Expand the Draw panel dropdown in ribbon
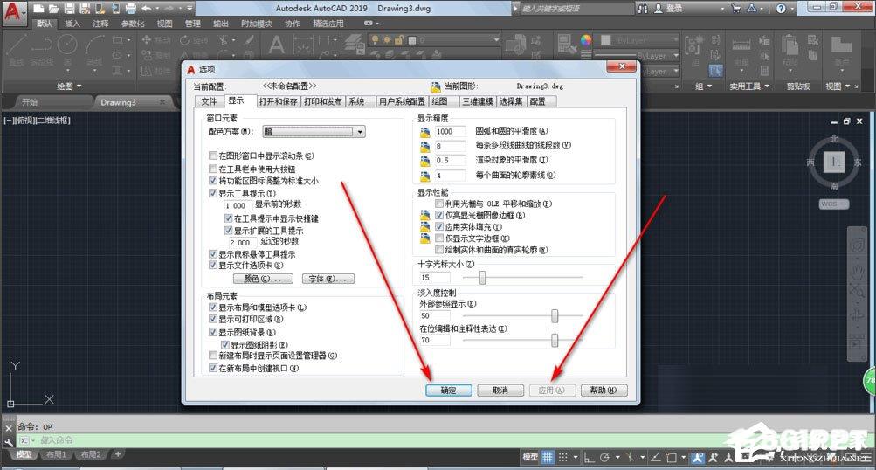The image size is (876, 470). (69, 86)
